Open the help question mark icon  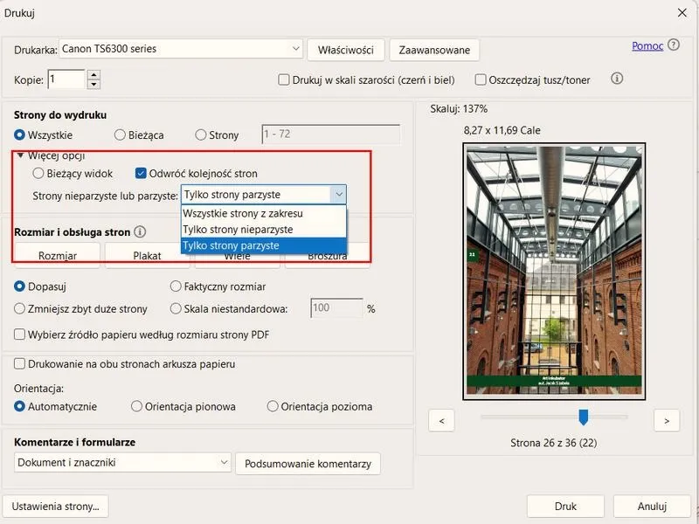(x=674, y=45)
